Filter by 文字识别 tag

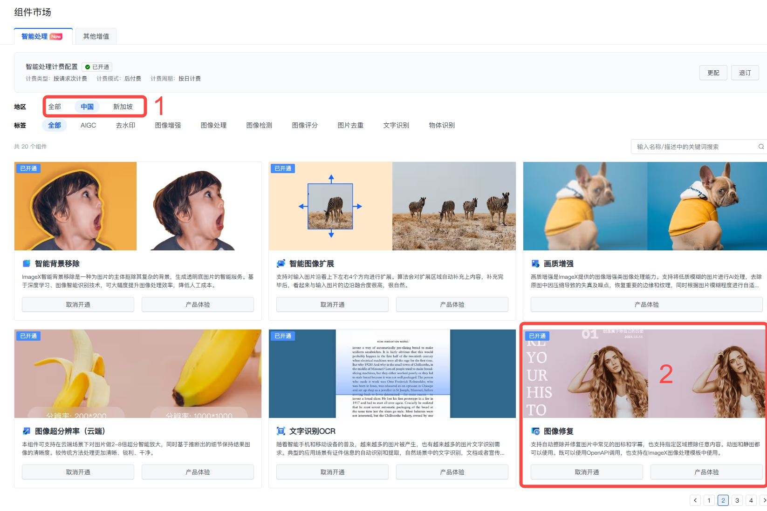pyautogui.click(x=396, y=125)
